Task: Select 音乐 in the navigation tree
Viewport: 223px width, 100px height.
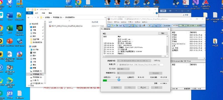Action: tap(33, 65)
